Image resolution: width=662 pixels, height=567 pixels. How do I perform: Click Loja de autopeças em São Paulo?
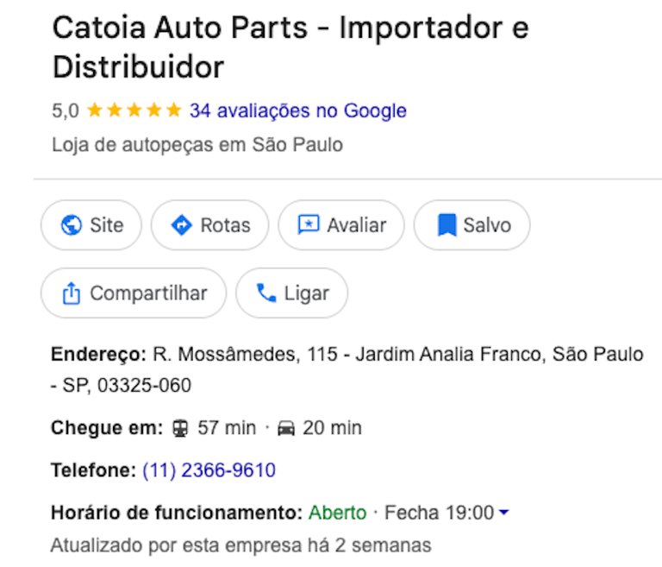point(197,144)
